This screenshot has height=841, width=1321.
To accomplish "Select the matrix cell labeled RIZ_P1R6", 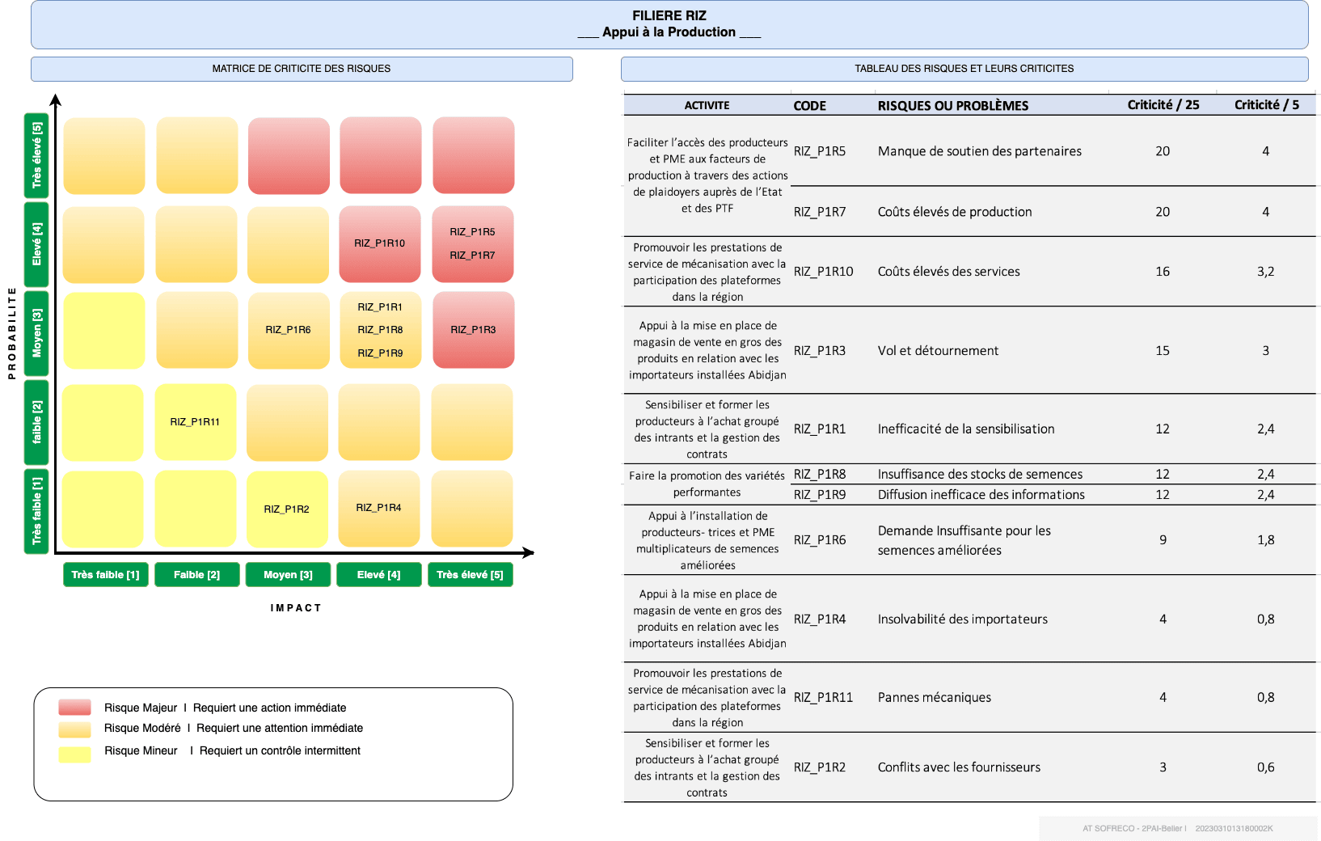I will [289, 330].
